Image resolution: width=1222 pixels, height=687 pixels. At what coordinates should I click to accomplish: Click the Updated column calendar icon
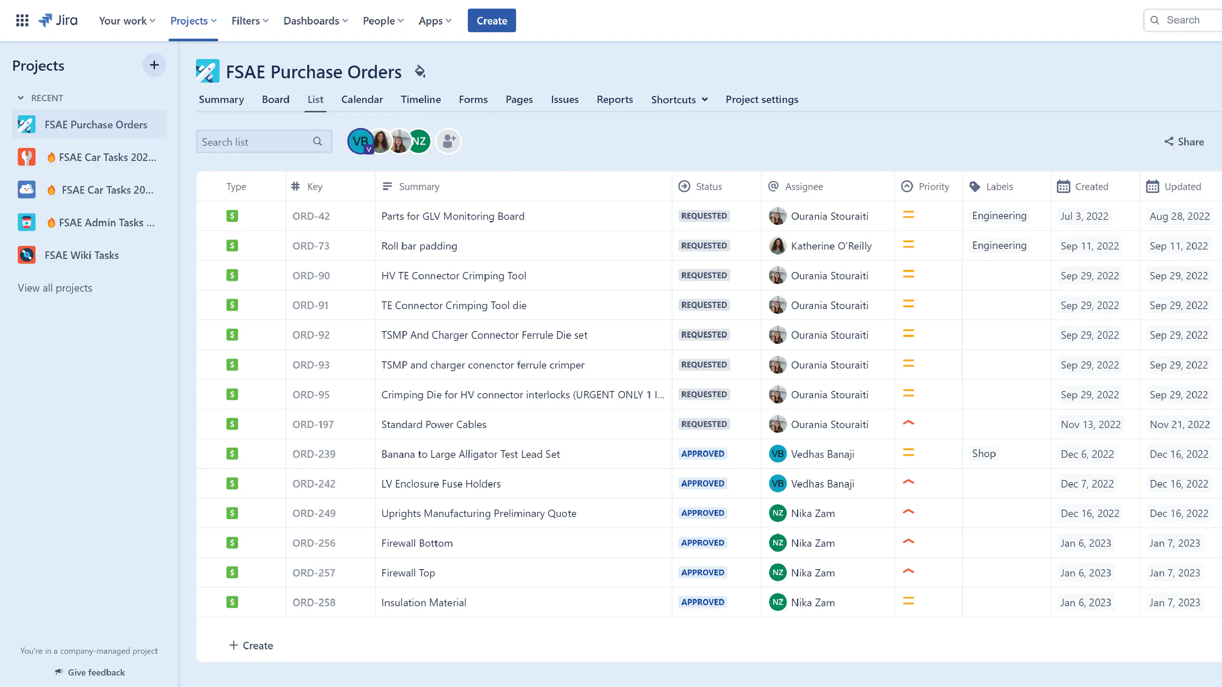pyautogui.click(x=1153, y=187)
